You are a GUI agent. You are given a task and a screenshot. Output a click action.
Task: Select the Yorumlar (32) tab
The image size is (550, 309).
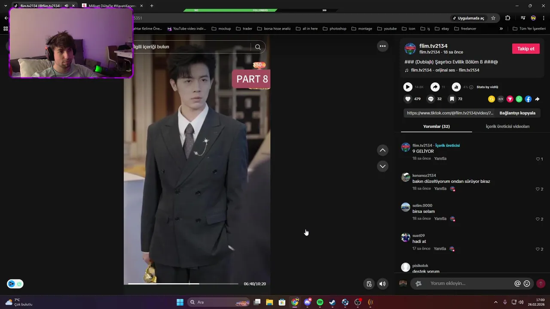tap(436, 127)
